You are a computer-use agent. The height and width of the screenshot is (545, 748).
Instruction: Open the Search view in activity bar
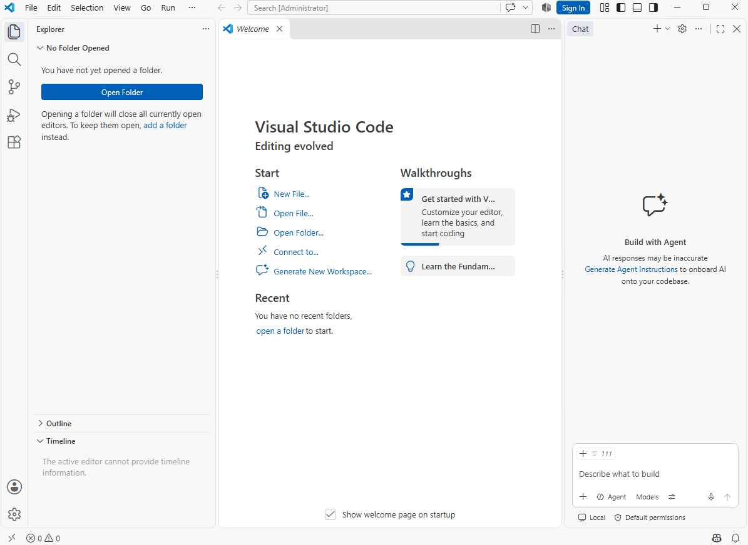click(x=14, y=59)
